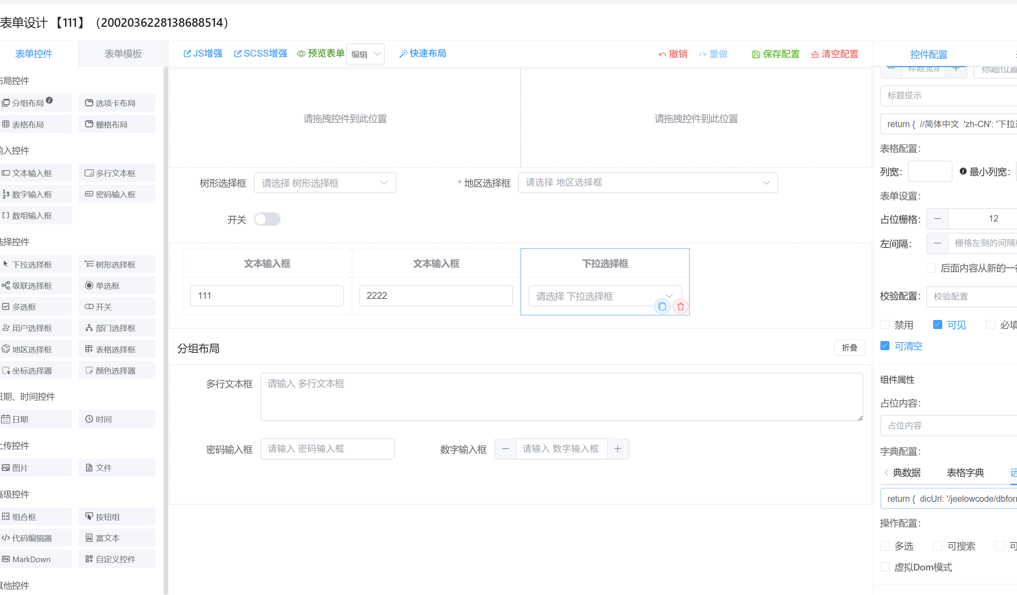Select 代码编辑器 control in sidebar
Viewport: 1017px width, 595px height.
(32, 538)
